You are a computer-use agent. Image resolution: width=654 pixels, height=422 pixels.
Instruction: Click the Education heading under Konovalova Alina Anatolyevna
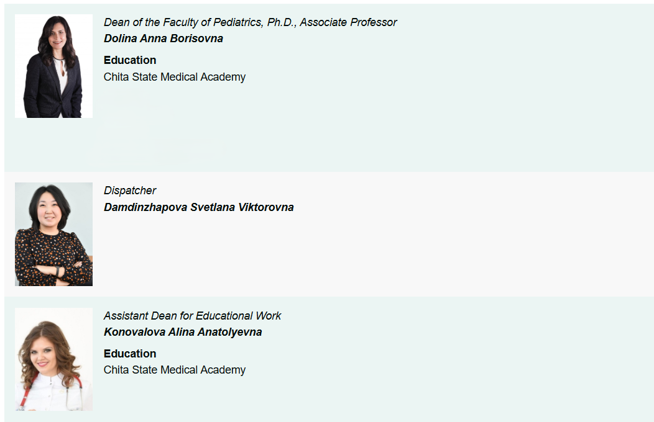(x=130, y=354)
